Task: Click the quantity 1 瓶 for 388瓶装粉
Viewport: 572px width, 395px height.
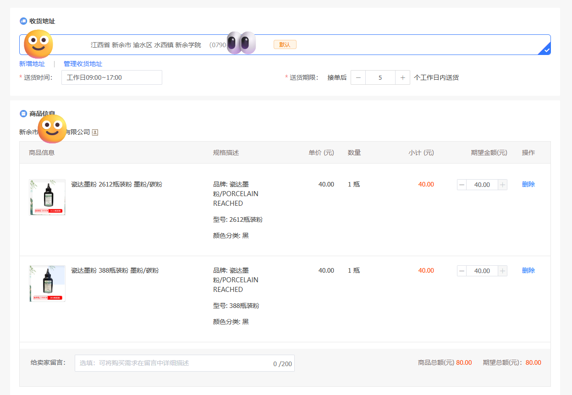Action: pyautogui.click(x=354, y=270)
